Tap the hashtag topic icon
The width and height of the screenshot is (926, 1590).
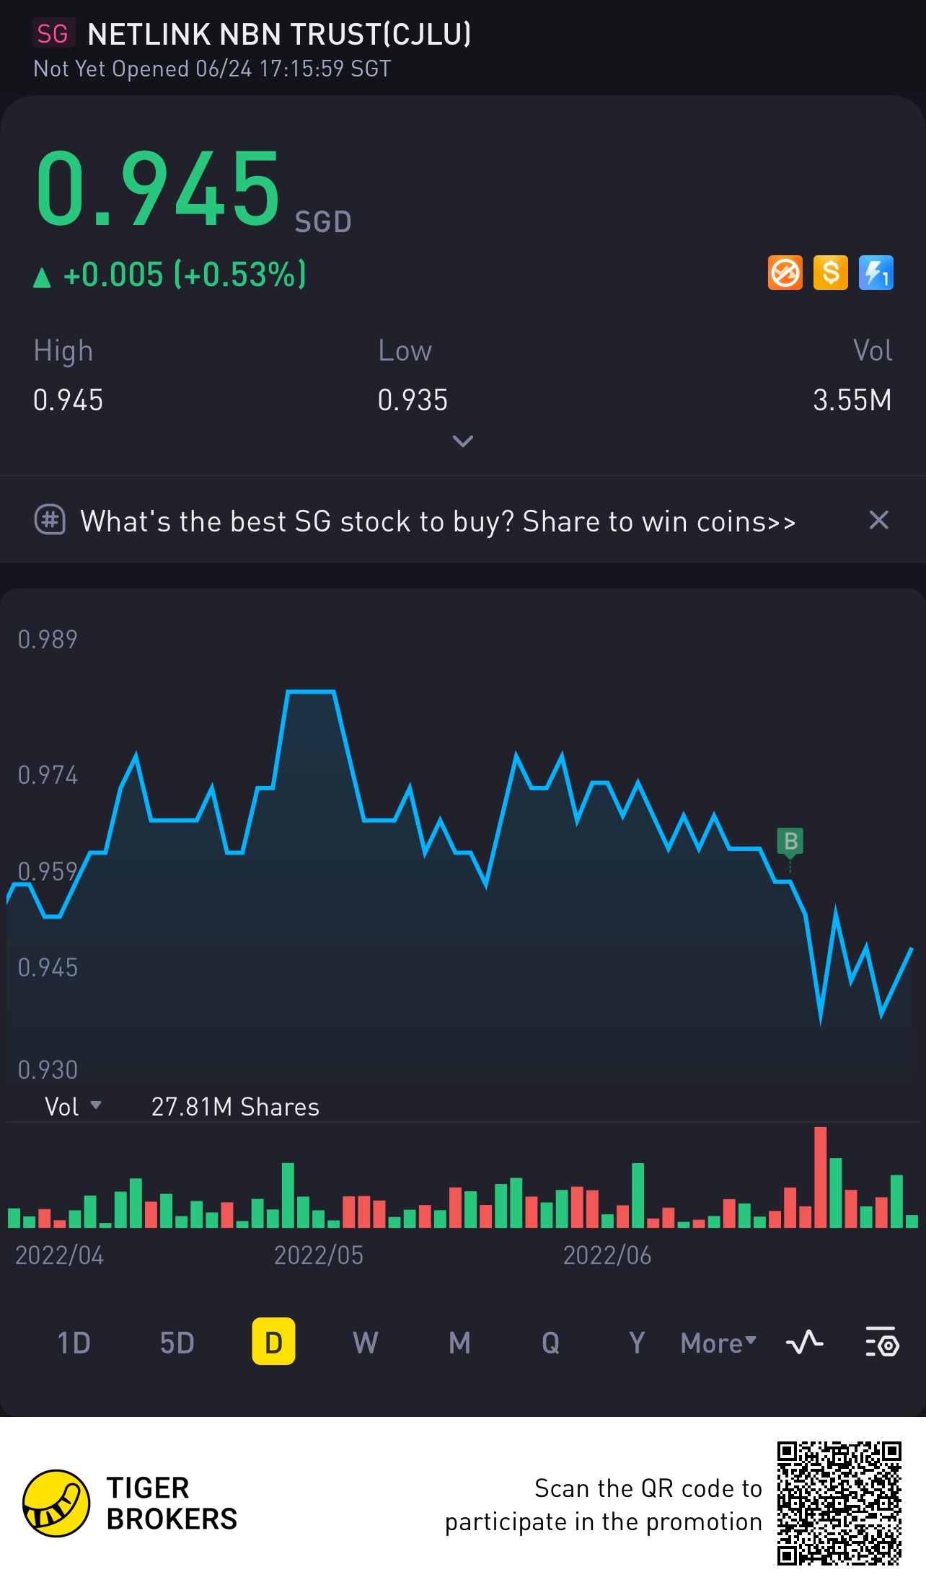50,520
